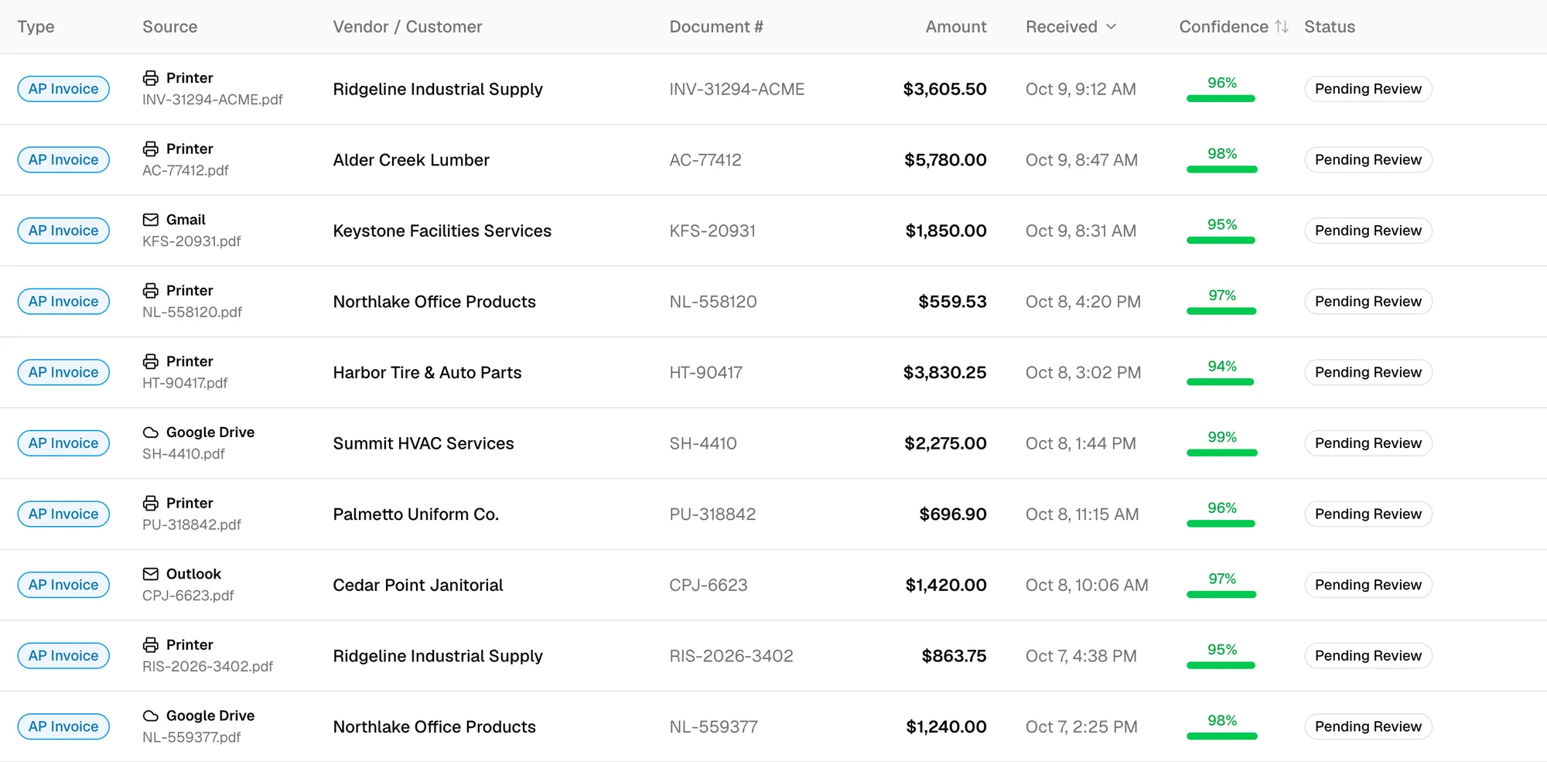
Task: Click Pending Review status for NL-559377
Action: coord(1368,726)
